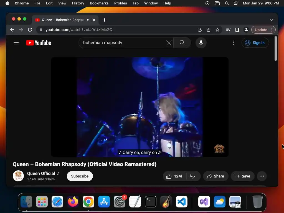Image resolution: width=284 pixels, height=213 pixels.
Task: Launch Safari from the Dock
Action: (57, 202)
